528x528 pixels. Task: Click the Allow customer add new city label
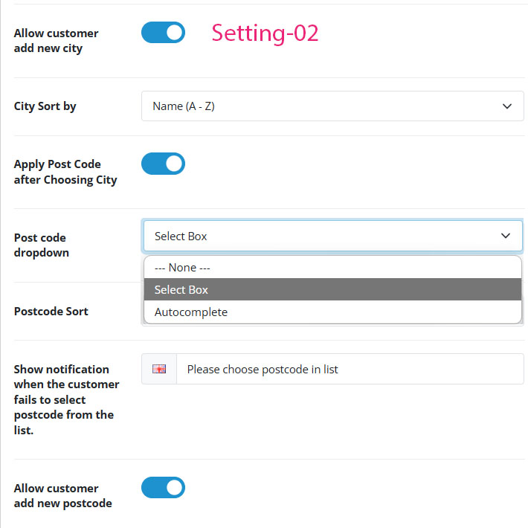click(56, 41)
